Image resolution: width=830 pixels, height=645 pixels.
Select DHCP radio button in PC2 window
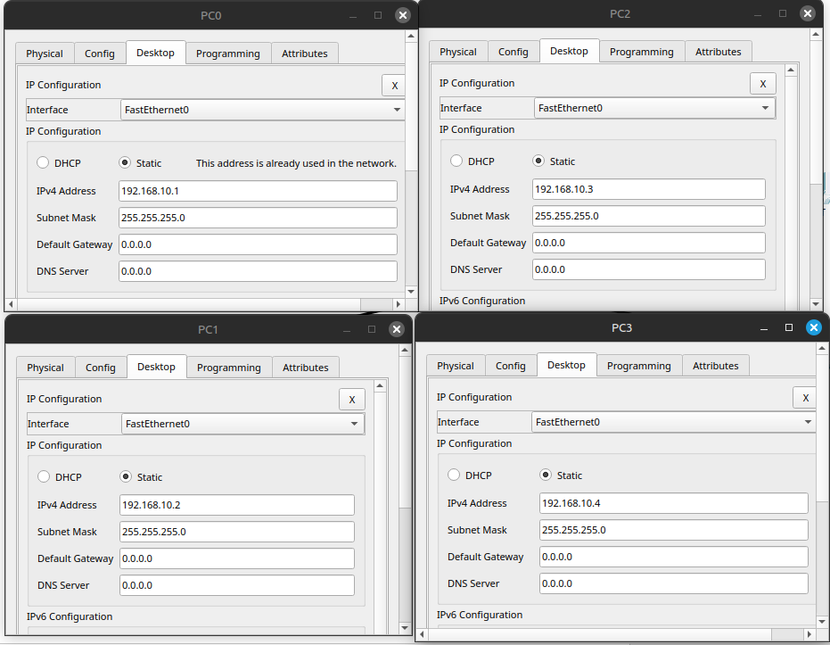(456, 161)
